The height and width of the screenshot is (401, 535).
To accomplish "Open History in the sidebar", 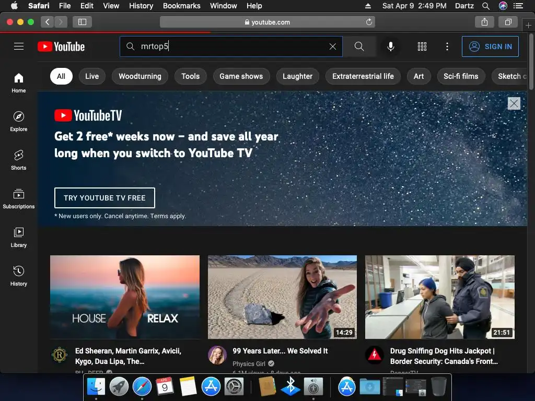I will 18,276.
